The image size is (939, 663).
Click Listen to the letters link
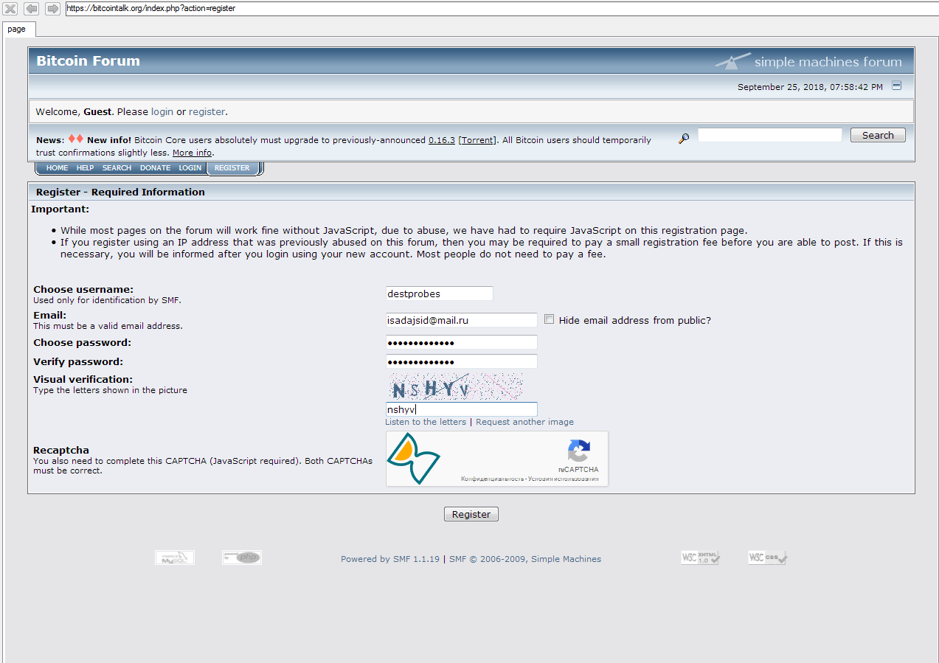(426, 422)
